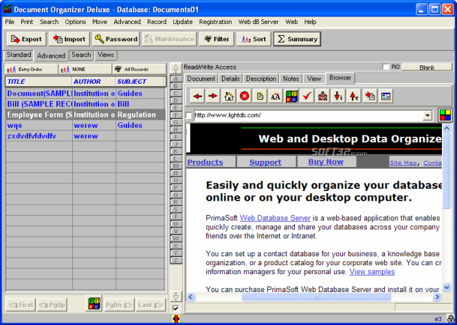Viewport: 457px width, 325px height.
Task: Go forward in embedded browser
Action: tap(213, 96)
